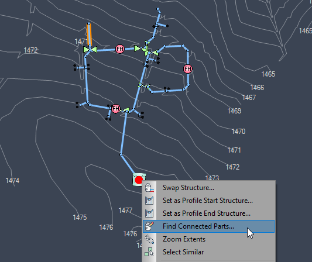Screen dimensions: 312x262
Task: Select the orange highlighted pipe segment
Action: click(x=89, y=35)
